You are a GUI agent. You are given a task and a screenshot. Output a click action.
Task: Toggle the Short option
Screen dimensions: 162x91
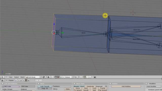coord(82,86)
